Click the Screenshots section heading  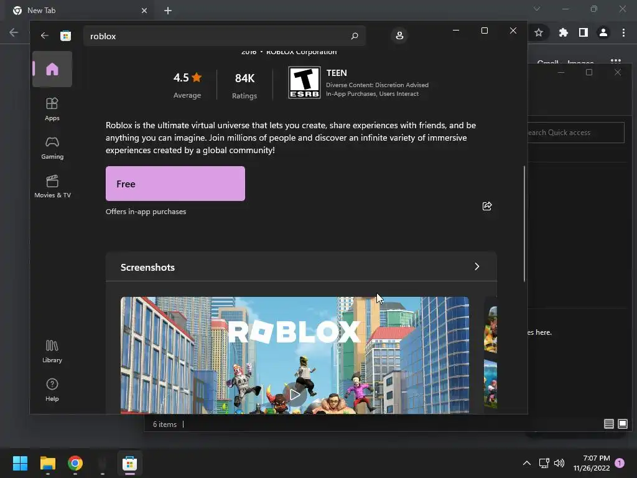point(147,267)
